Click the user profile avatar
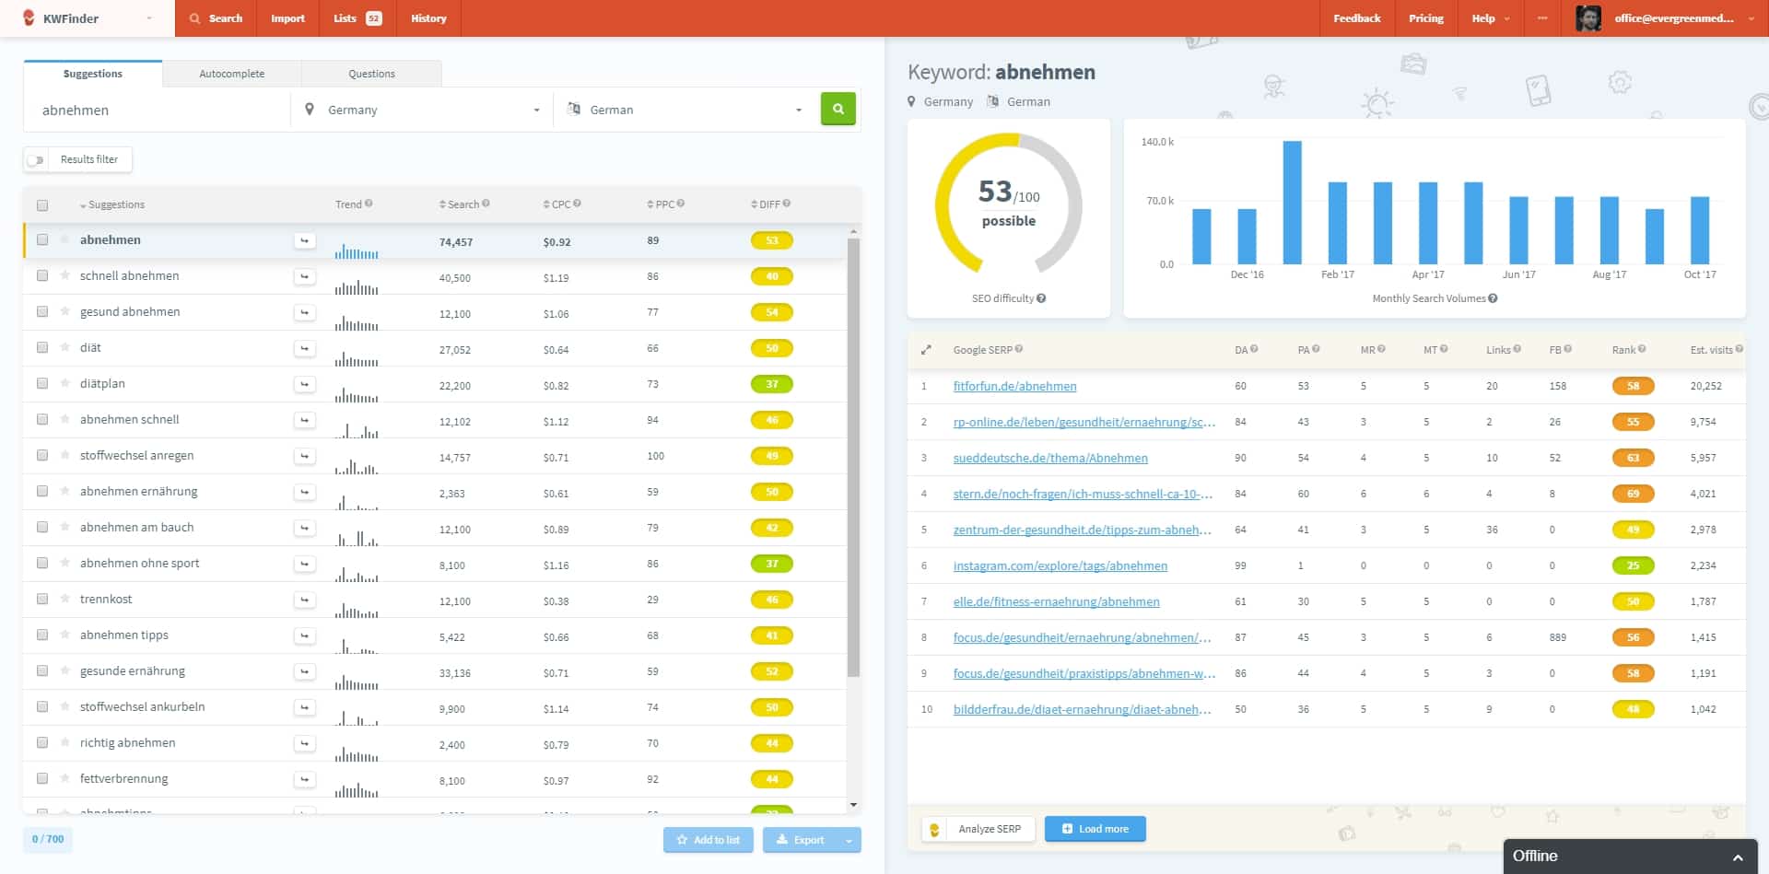Viewport: 1769px width, 874px height. [x=1587, y=18]
